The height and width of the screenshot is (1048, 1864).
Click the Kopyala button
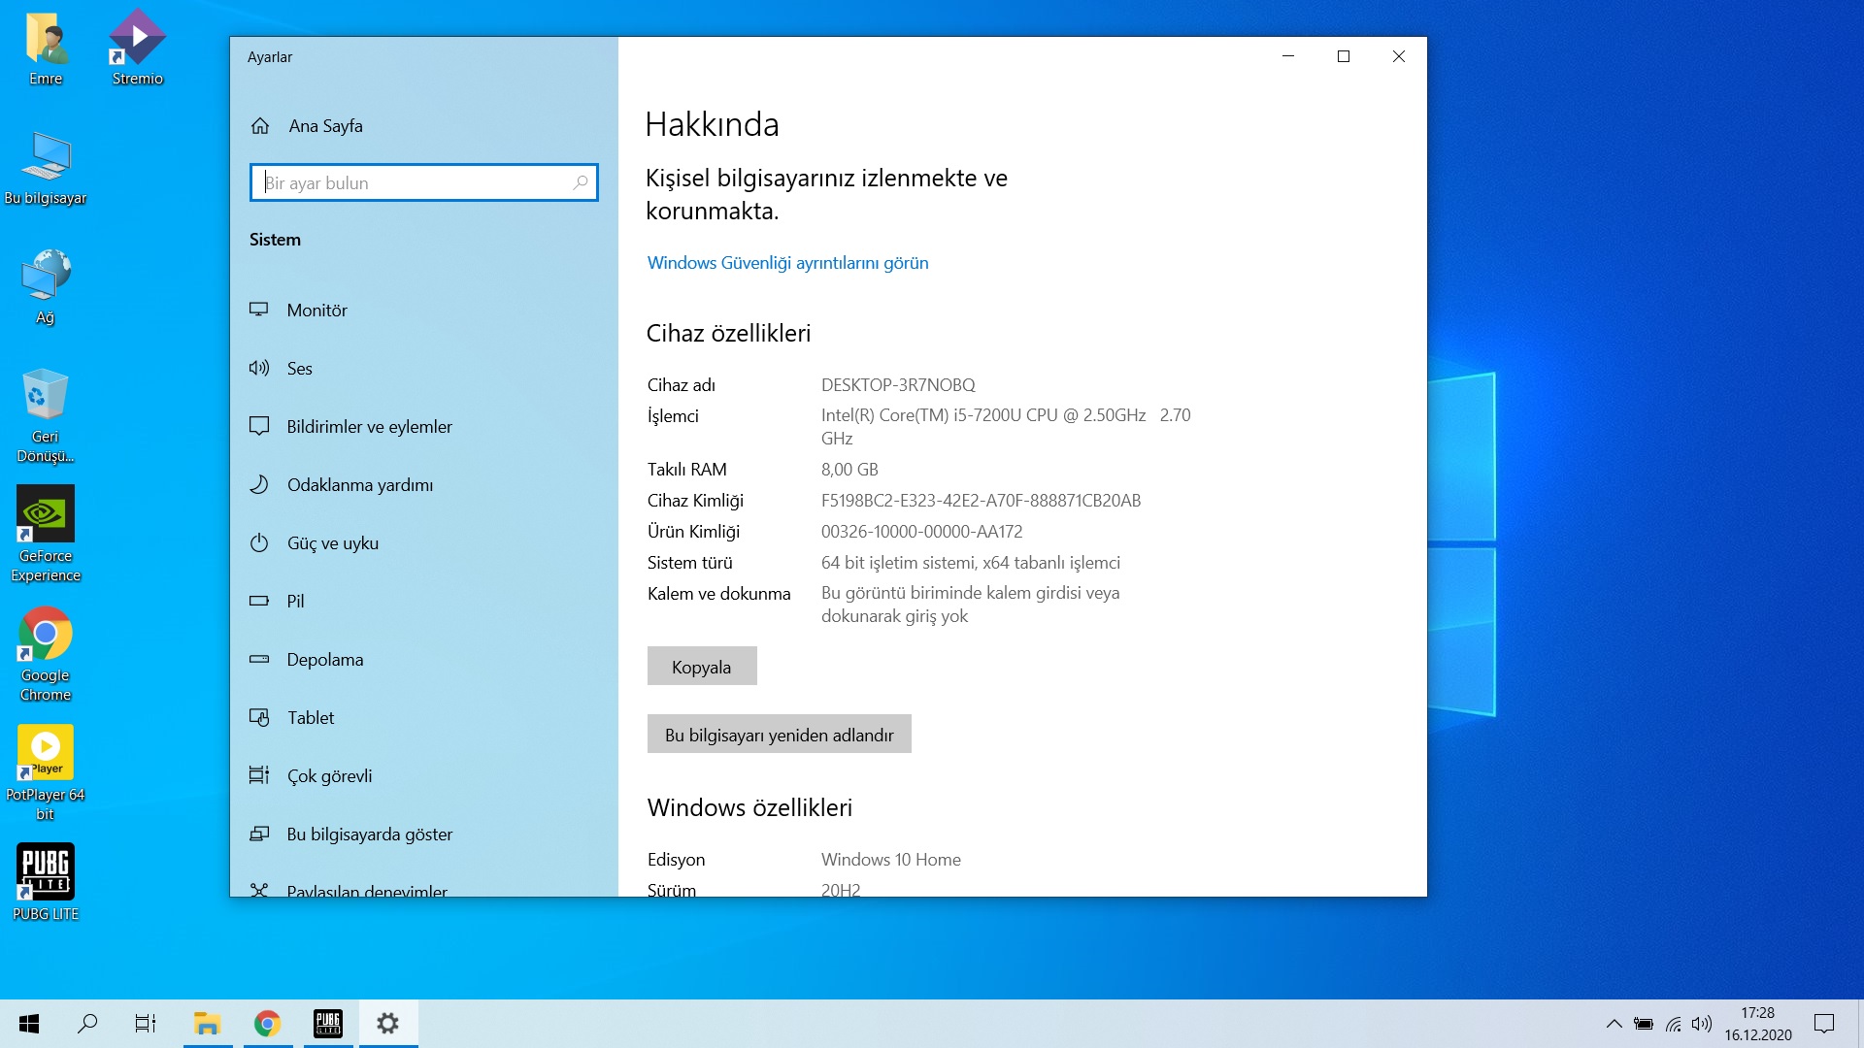[x=702, y=667]
